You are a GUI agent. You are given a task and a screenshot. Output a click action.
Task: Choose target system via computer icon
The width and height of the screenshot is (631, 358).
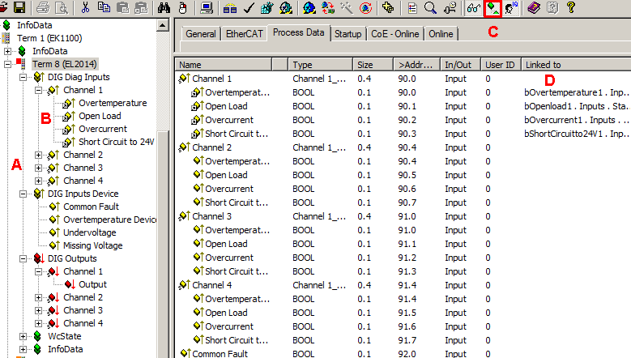207,7
